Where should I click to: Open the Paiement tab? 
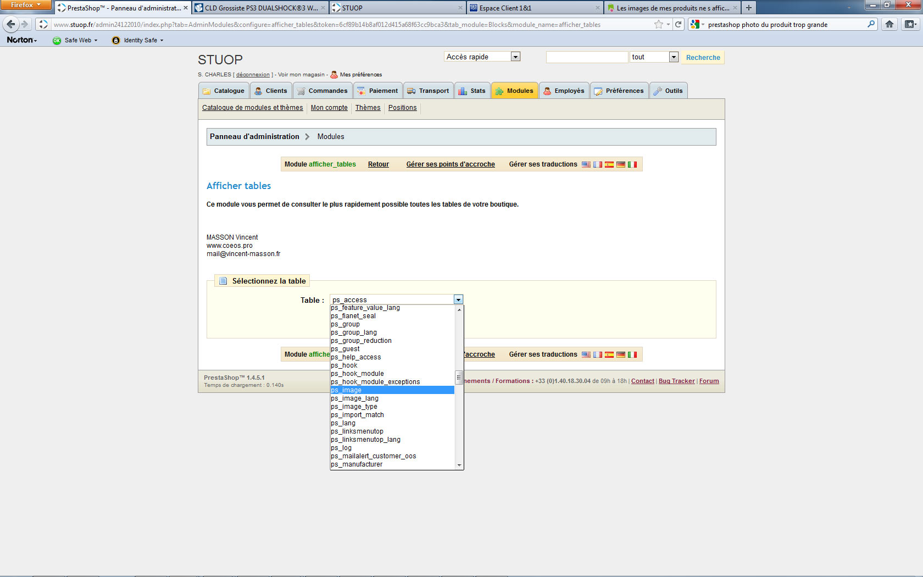pos(377,91)
